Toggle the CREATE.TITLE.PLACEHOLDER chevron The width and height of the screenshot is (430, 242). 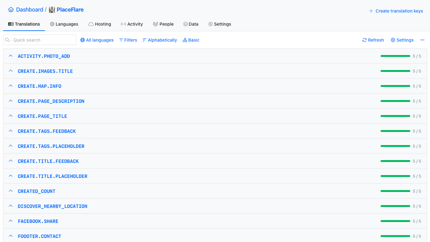(x=11, y=176)
